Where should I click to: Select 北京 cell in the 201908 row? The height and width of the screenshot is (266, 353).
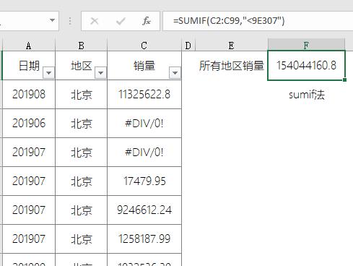[82, 95]
